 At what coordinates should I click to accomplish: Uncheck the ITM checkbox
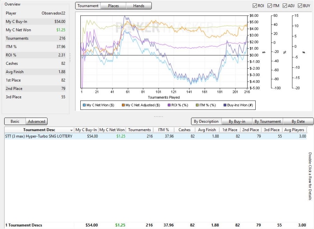tap(270, 6)
